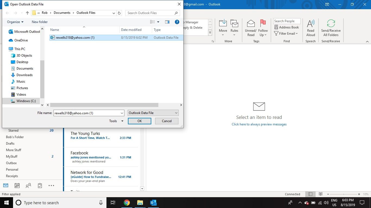Screen dimensions: 371x208
Task: Expand File name dropdown arrow
Action: (122, 113)
